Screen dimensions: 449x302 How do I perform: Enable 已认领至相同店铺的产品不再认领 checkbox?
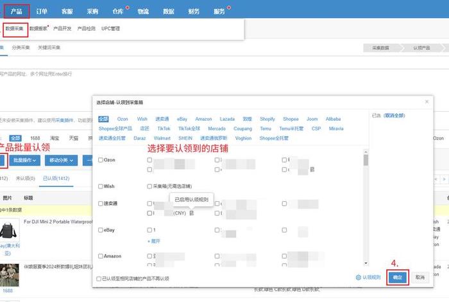(x=99, y=279)
